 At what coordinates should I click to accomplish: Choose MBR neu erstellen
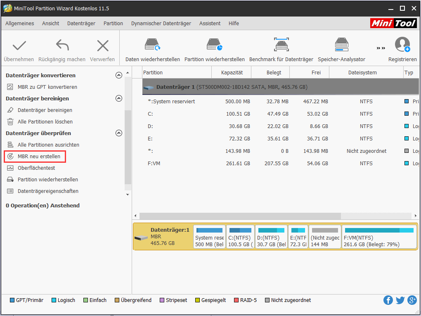click(39, 156)
